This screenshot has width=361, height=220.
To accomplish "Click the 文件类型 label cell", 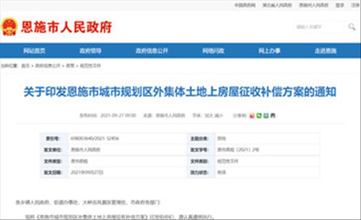I will (54, 161).
